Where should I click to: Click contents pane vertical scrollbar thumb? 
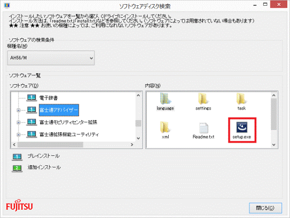point(274,114)
